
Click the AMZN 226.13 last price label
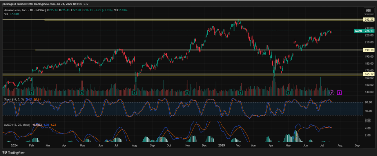pos(364,31)
